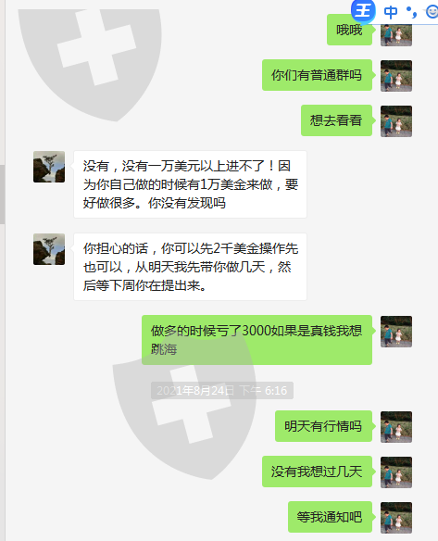Click the avatar beside 明天有行情吗 message
This screenshot has width=438, height=541.
tap(396, 427)
